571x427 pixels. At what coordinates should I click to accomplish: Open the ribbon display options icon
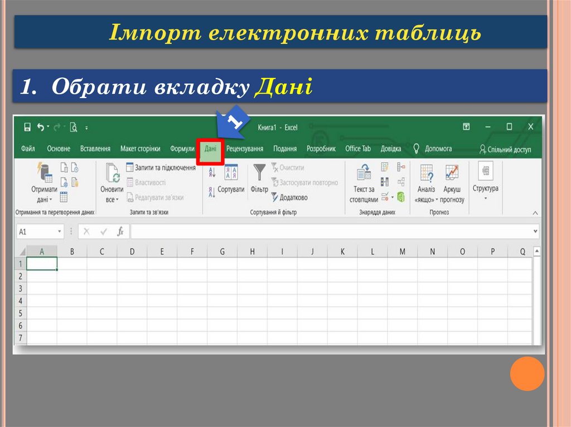click(x=466, y=126)
